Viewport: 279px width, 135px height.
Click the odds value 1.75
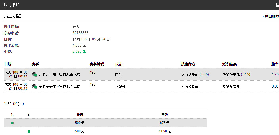click(x=275, y=74)
